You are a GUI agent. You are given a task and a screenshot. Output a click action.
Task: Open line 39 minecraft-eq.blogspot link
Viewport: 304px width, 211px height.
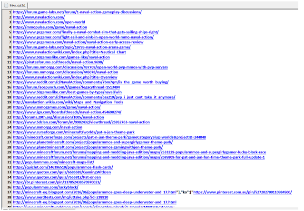95,202
